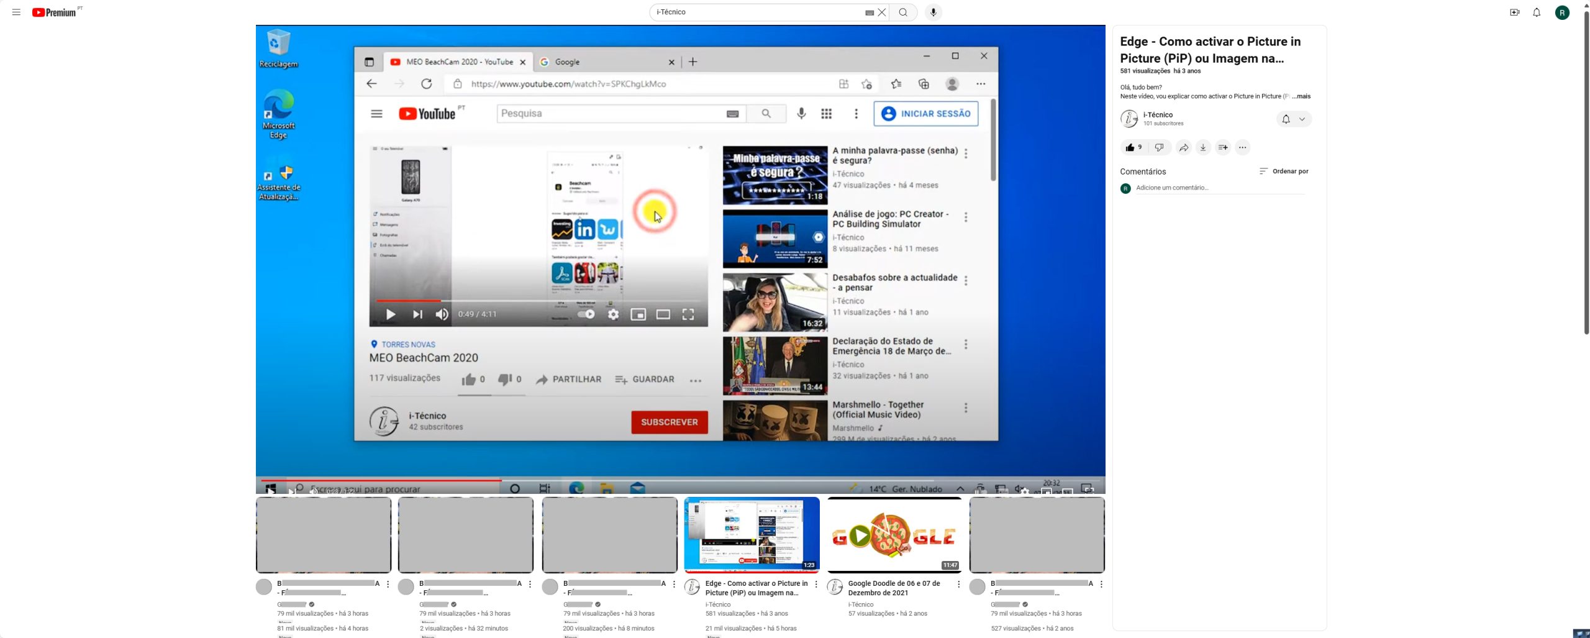This screenshot has width=1590, height=638.
Task: Like the video with thumbs up
Action: point(1134,147)
